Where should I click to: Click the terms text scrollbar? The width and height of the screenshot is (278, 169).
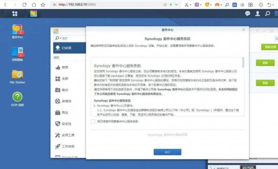(243, 62)
